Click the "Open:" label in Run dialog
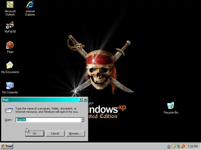 pyautogui.click(x=8, y=120)
